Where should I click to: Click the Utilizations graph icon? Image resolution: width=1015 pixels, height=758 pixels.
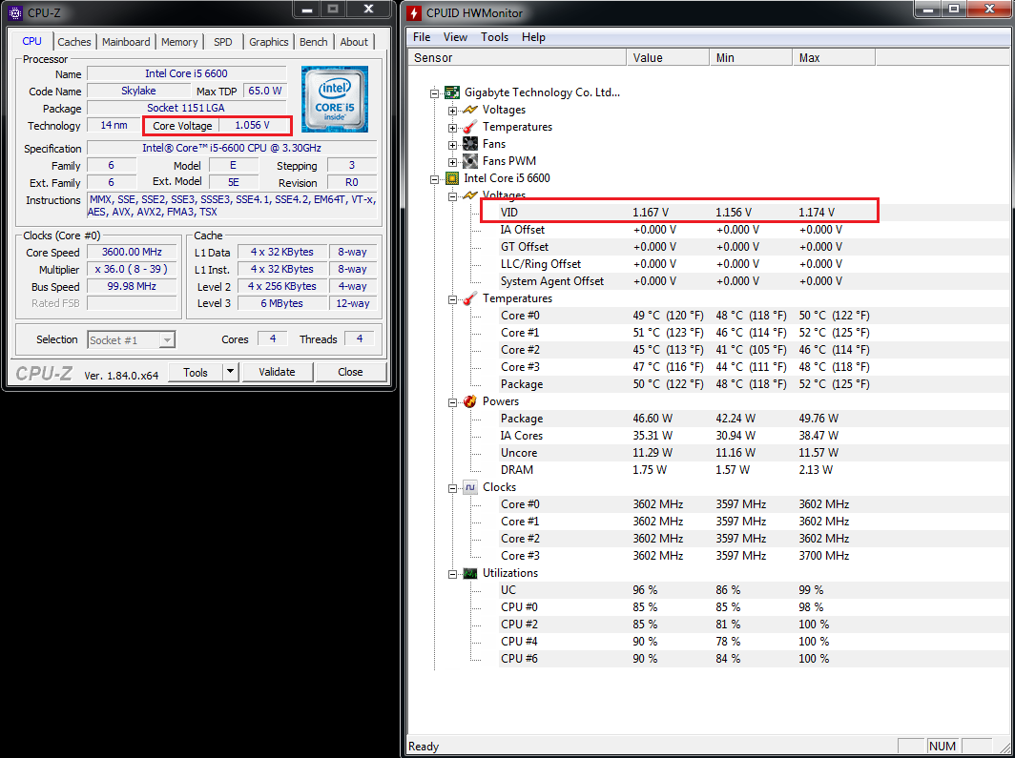click(470, 574)
